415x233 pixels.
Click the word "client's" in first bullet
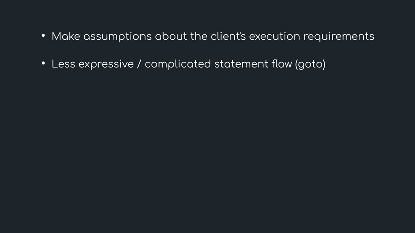228,36
